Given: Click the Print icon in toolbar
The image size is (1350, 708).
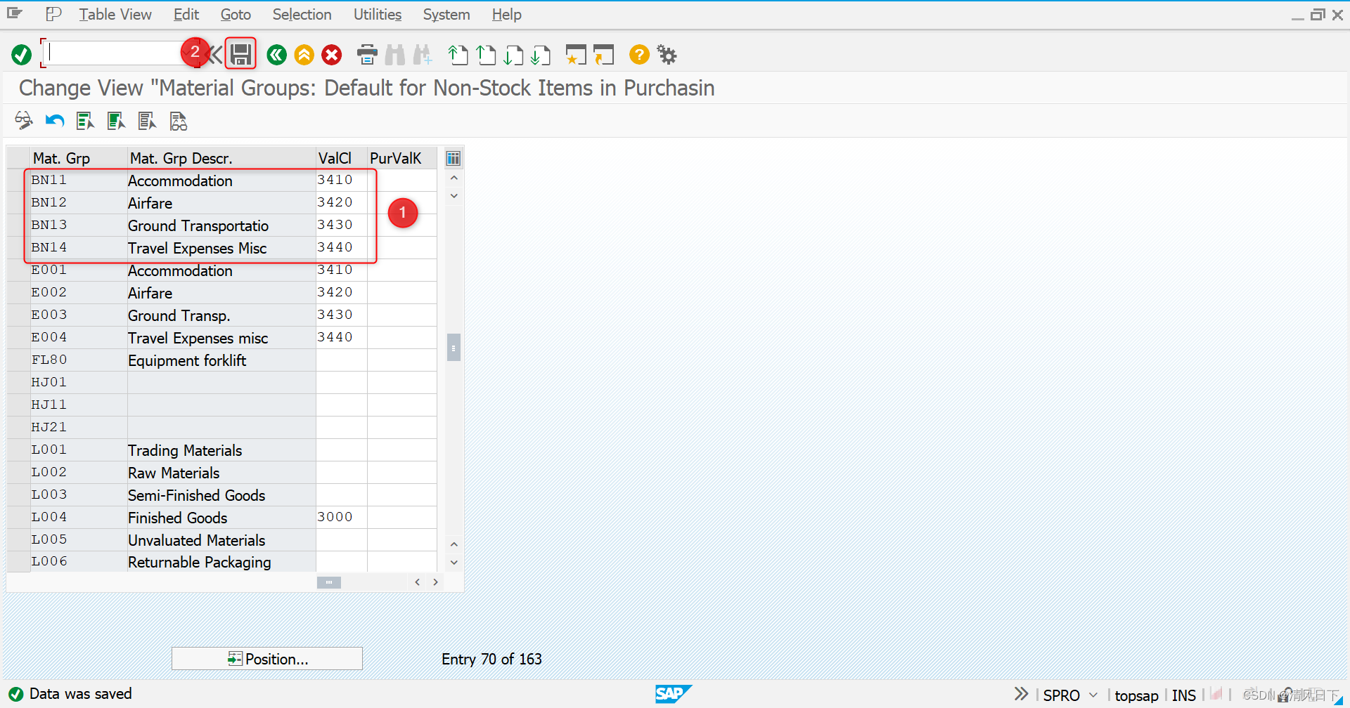Looking at the screenshot, I should [367, 54].
